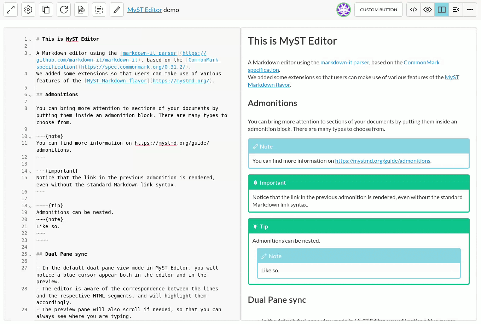Image resolution: width=481 pixels, height=324 pixels.
Task: Open the mystmd.org admonitions guide link
Action: click(x=383, y=161)
